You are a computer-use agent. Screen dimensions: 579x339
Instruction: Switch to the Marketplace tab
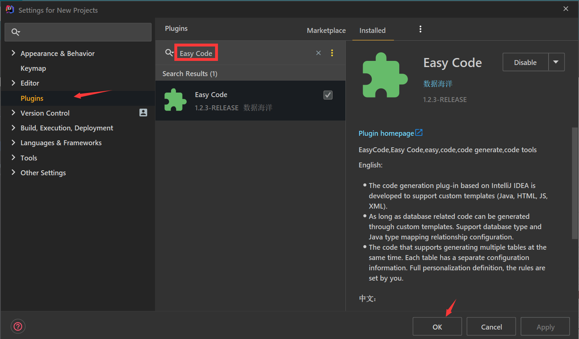[x=326, y=30]
